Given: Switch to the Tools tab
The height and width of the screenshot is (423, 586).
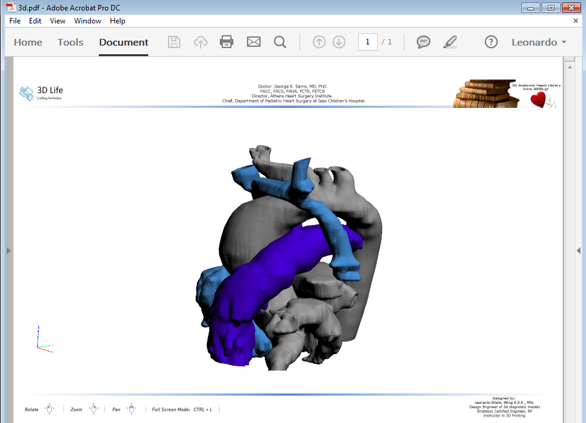Looking at the screenshot, I should [70, 42].
